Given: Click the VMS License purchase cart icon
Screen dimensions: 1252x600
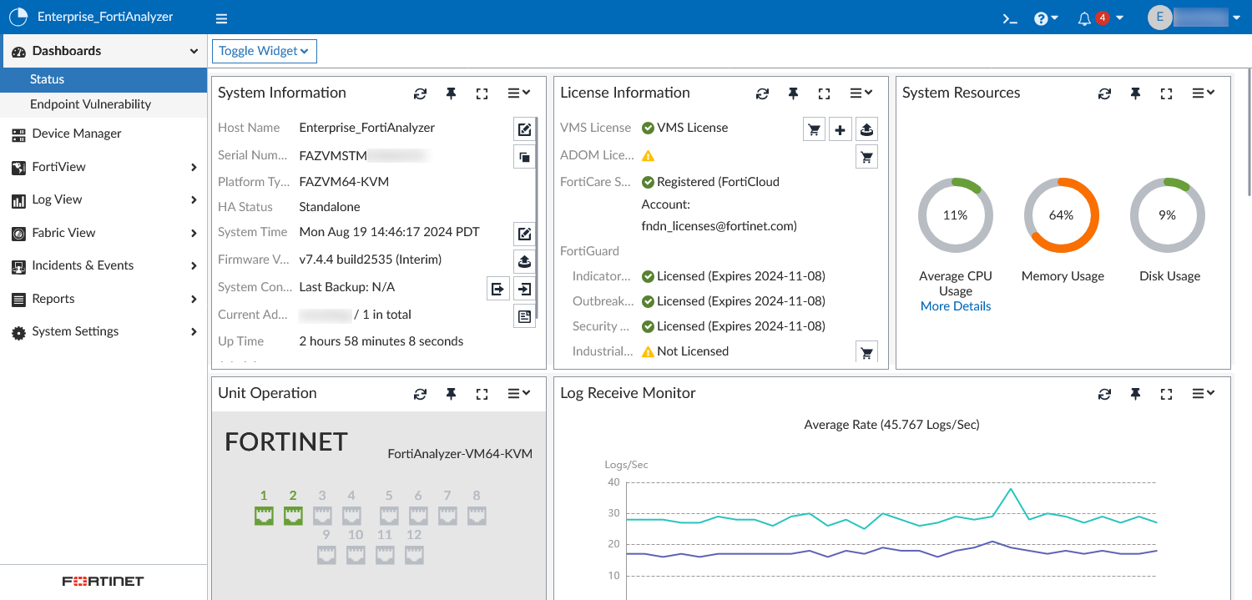Looking at the screenshot, I should (x=814, y=129).
